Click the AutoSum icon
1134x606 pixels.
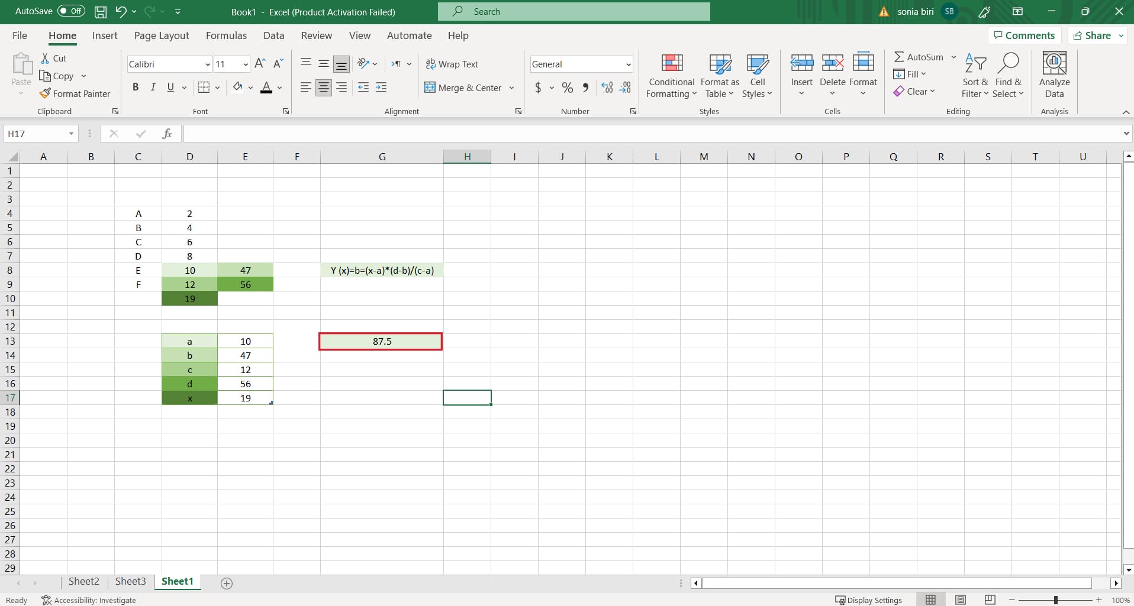tap(900, 57)
